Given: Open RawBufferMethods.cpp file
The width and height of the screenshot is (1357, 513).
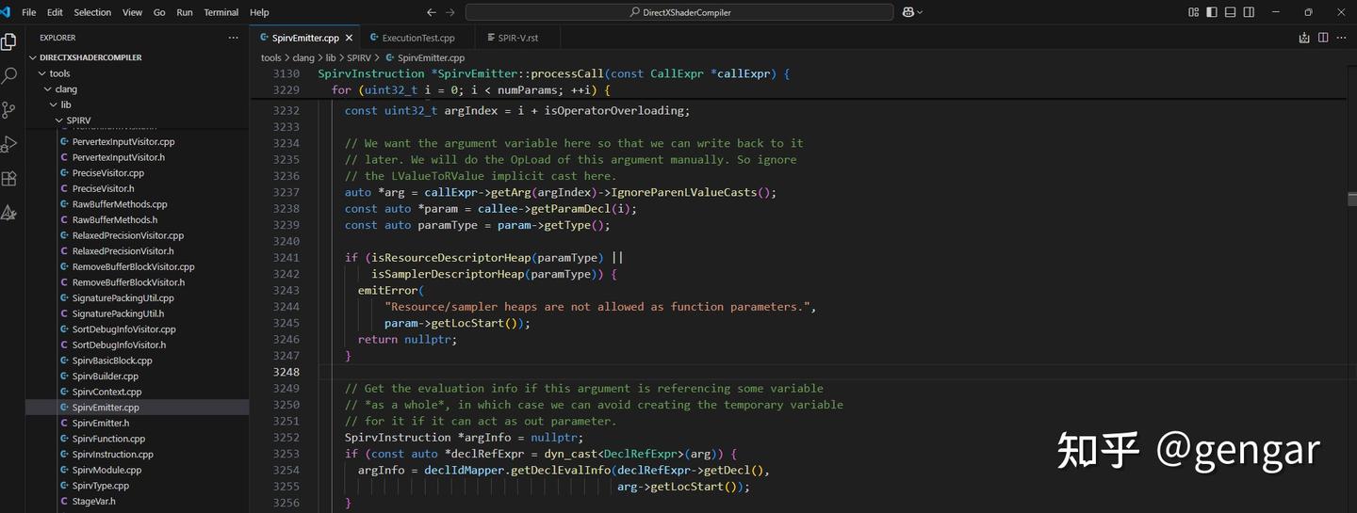Looking at the screenshot, I should pos(120,204).
